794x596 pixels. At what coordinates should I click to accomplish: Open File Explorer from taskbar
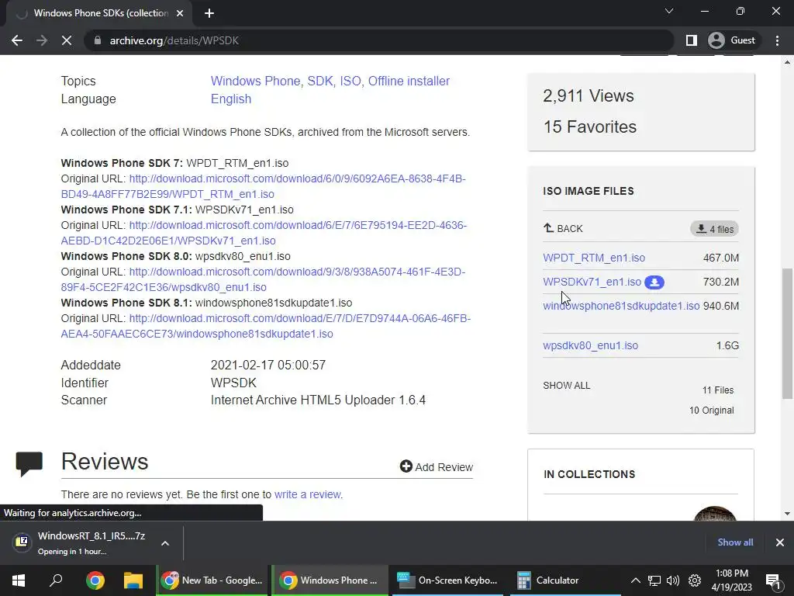point(133,580)
